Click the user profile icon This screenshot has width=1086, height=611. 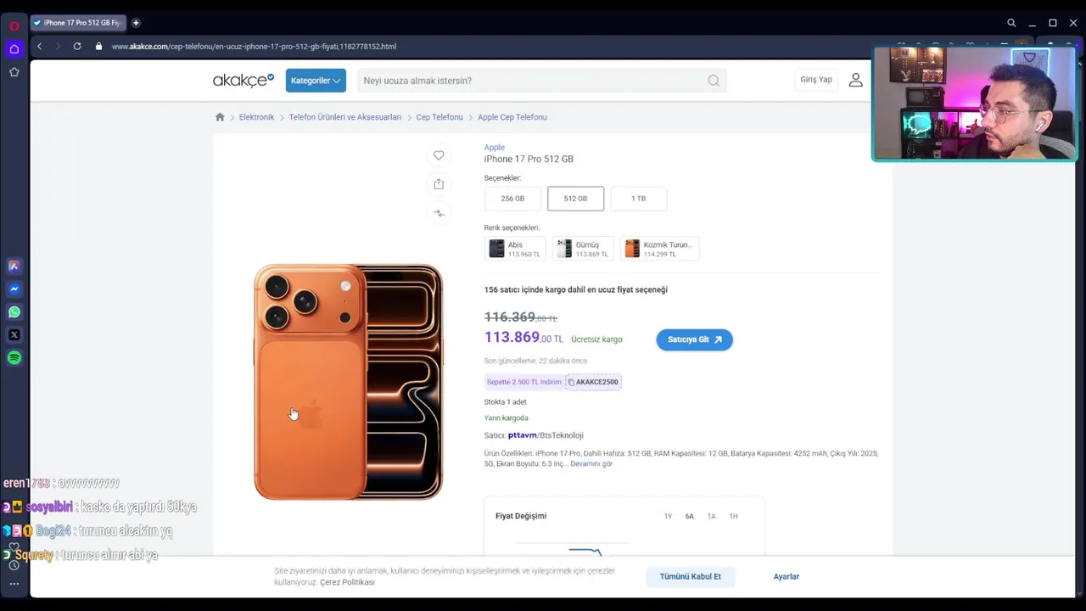(855, 80)
